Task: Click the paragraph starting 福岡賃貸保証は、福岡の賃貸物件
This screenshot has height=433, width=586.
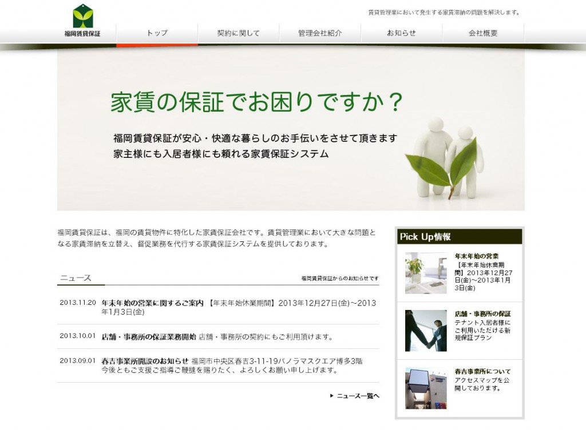Action: pos(216,239)
